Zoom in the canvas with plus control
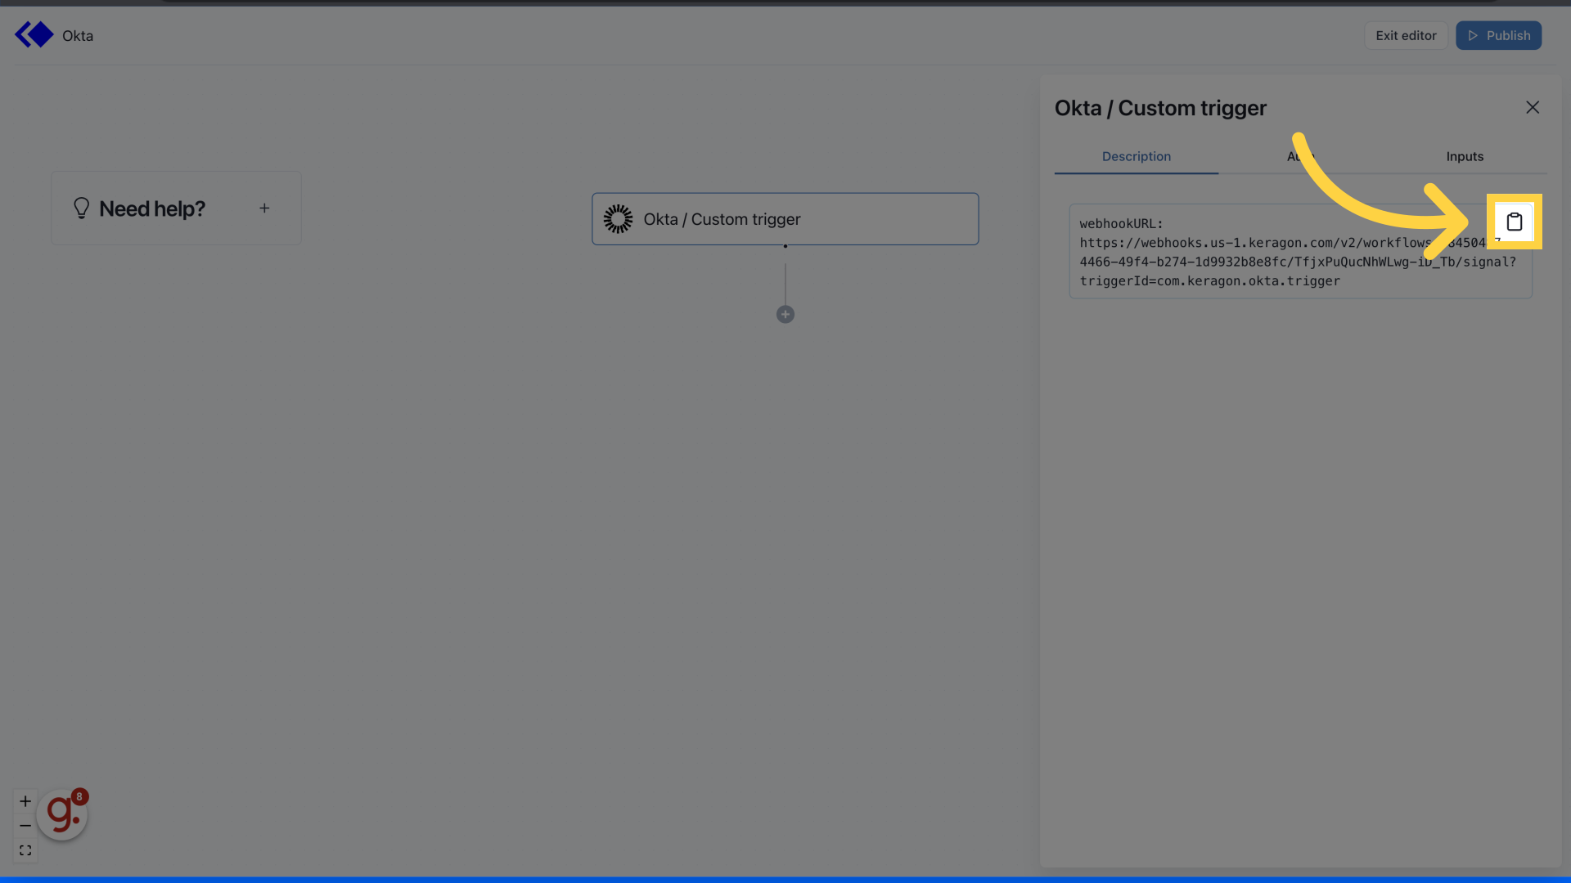 click(25, 801)
